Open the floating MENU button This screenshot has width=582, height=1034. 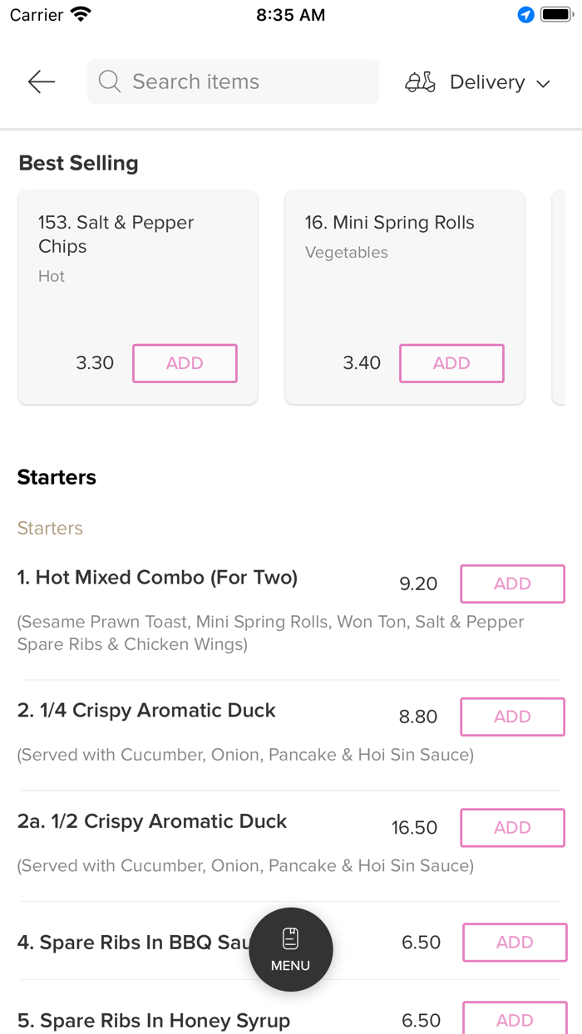coord(291,949)
